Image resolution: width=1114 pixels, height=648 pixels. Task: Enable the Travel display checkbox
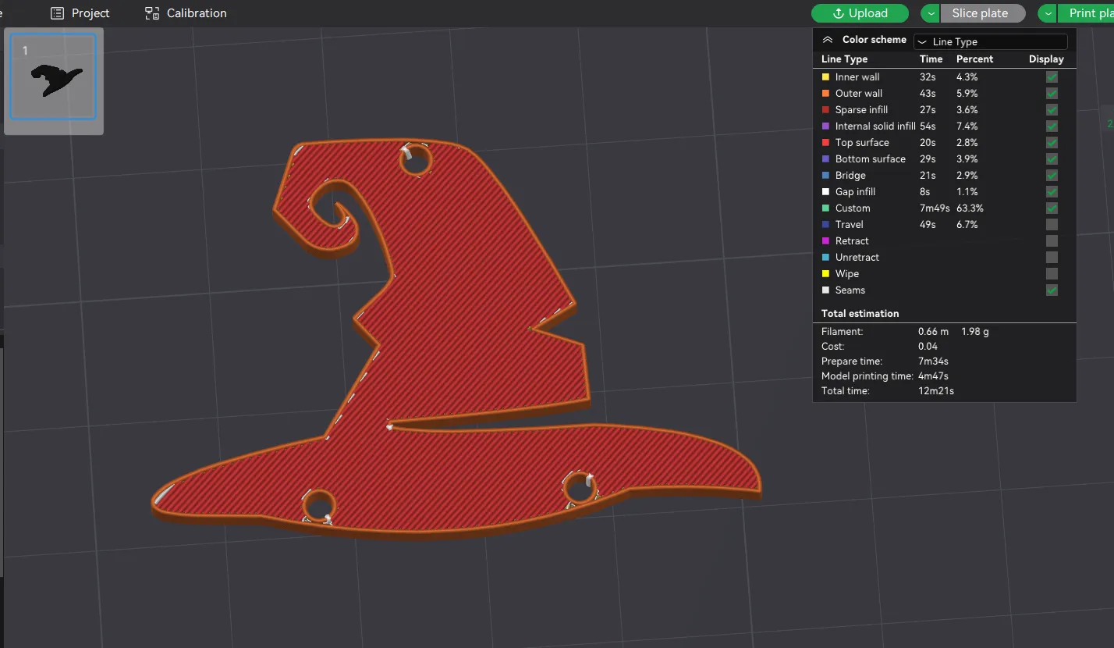[1052, 225]
